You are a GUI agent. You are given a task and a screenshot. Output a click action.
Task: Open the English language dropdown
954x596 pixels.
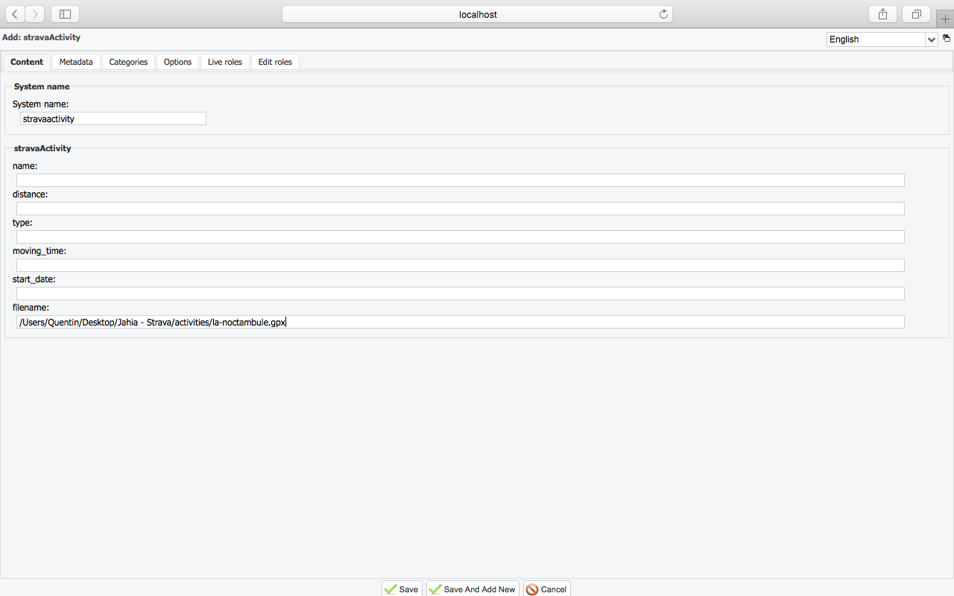882,39
